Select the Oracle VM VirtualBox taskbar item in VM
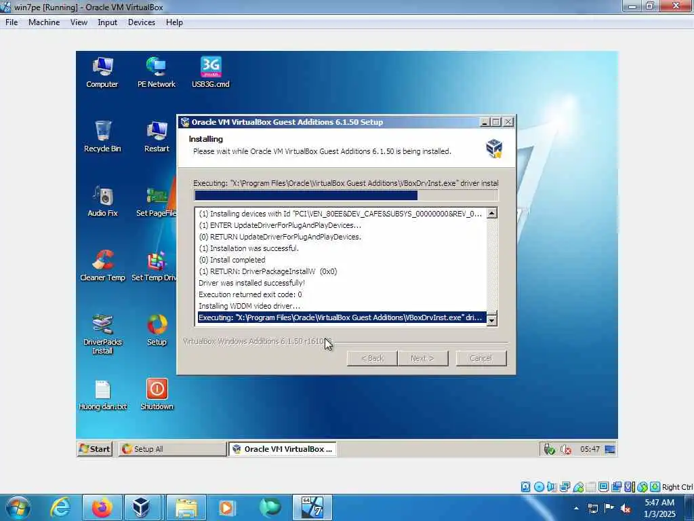Viewport: 694px width, 521px height. click(x=283, y=449)
